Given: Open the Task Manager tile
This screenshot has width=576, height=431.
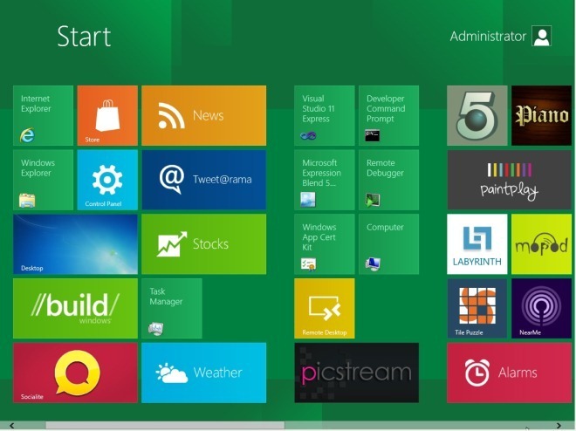Looking at the screenshot, I should 171,308.
